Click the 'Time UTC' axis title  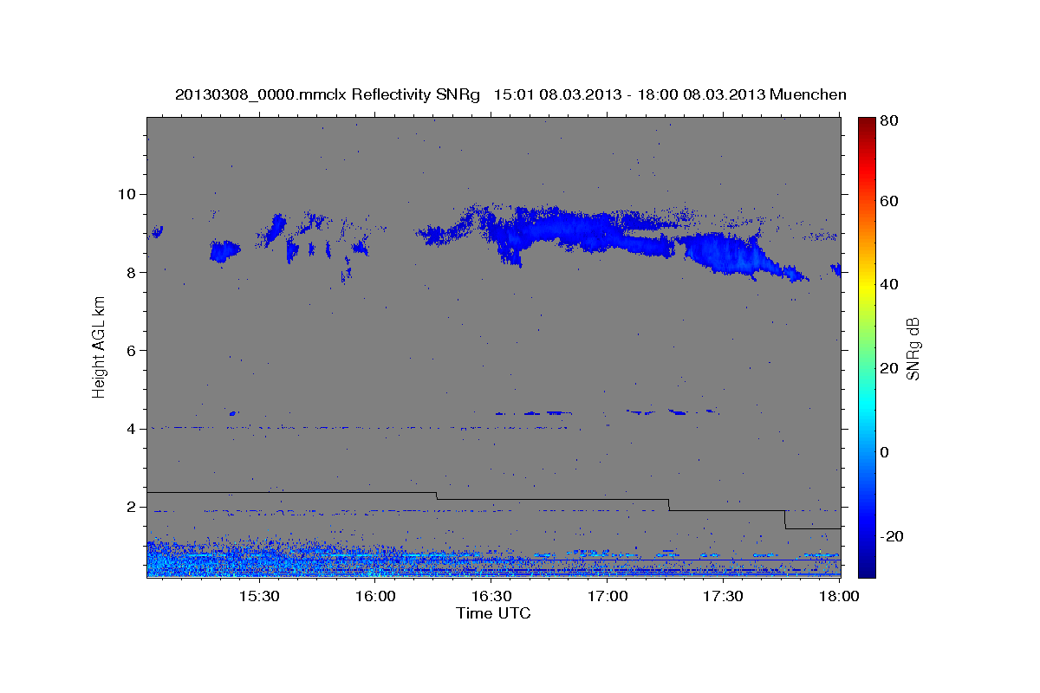[x=493, y=613]
